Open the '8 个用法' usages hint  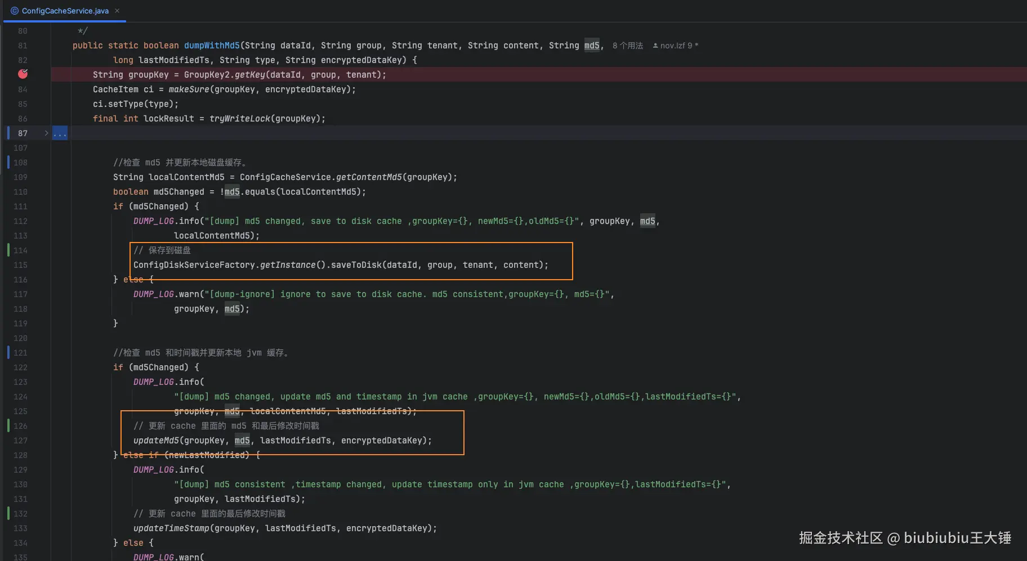tap(627, 46)
